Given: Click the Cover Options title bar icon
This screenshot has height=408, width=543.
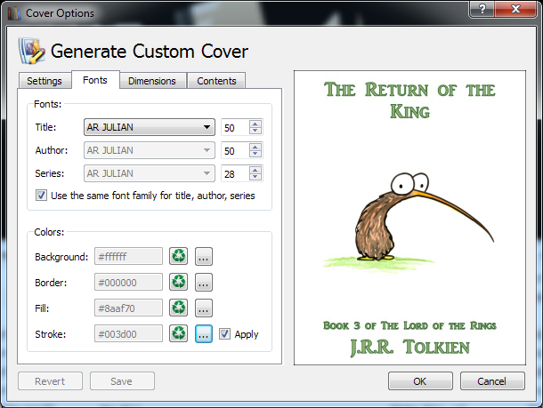Looking at the screenshot, I should [14, 13].
